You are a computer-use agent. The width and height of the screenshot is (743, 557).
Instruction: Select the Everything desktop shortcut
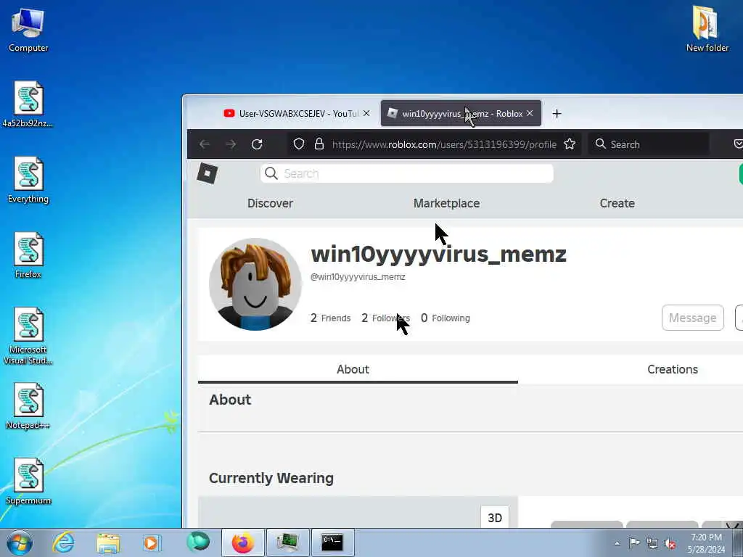pyautogui.click(x=28, y=181)
